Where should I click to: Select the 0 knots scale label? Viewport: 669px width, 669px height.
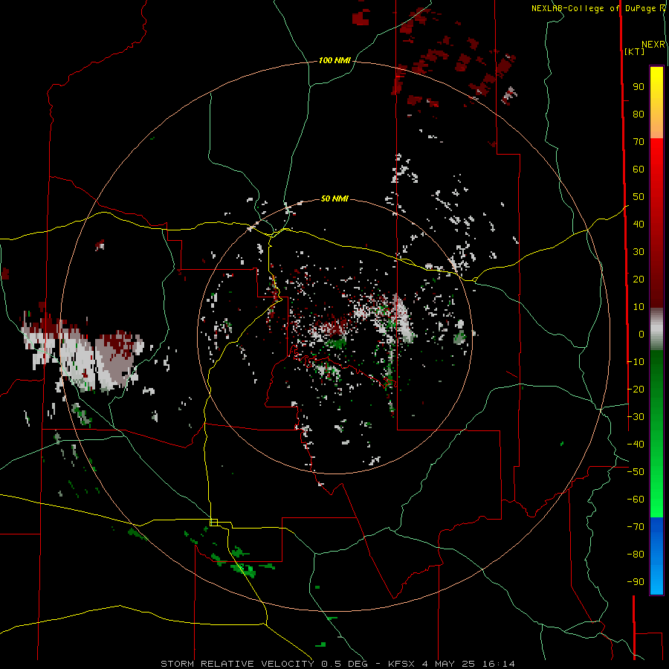coord(641,334)
